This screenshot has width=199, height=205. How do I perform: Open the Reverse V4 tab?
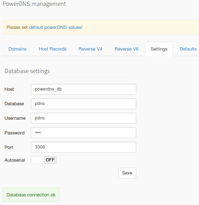tap(90, 49)
